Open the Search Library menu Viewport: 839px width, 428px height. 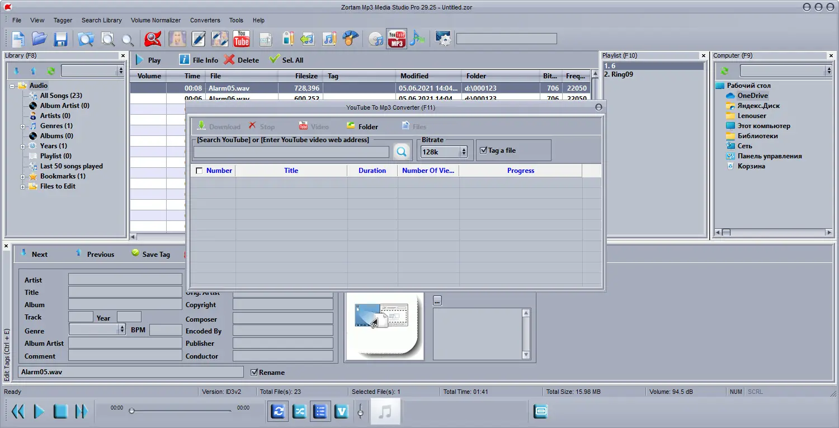tap(101, 20)
